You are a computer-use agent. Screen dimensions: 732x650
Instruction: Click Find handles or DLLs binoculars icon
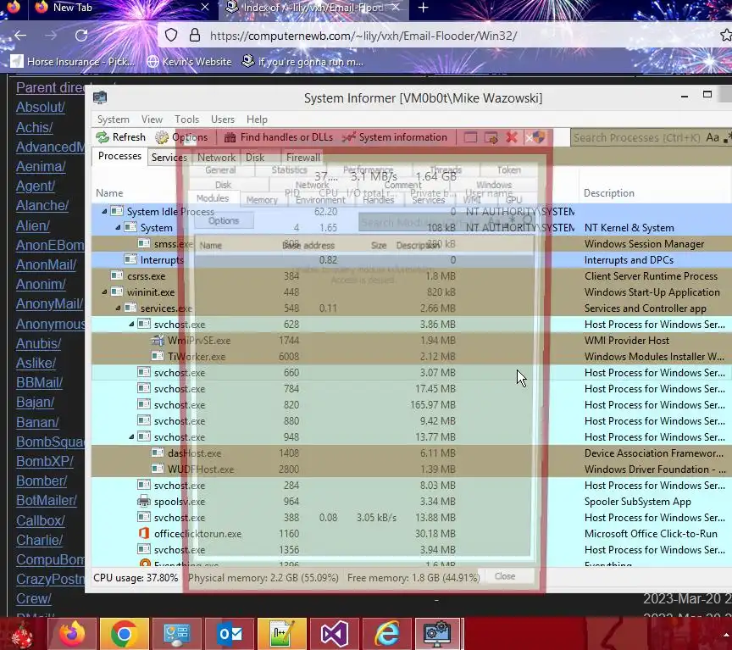(230, 137)
